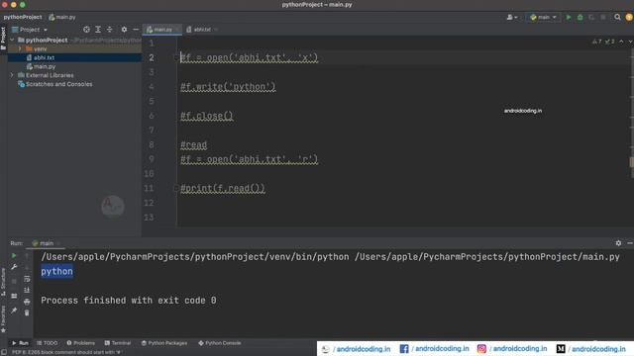The image size is (634, 356).
Task: Go to previous highlighted error arrow
Action: pos(621,42)
